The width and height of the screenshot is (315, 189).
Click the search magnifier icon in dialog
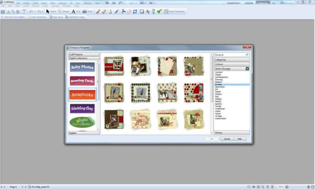pyautogui.click(x=247, y=55)
